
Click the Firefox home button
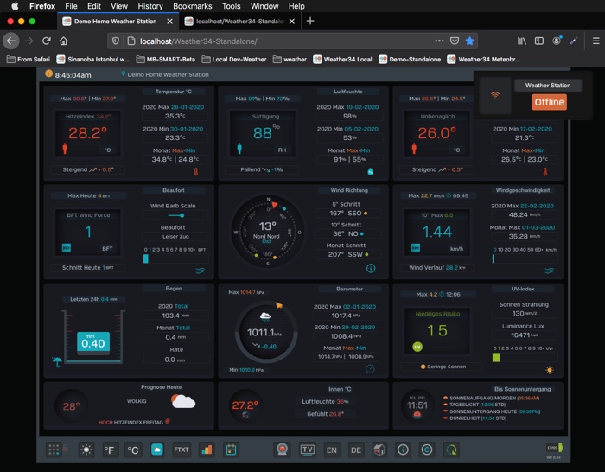coord(64,41)
